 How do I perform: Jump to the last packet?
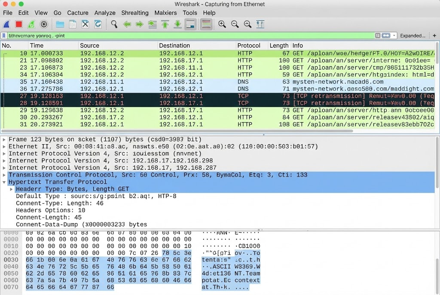177,24
